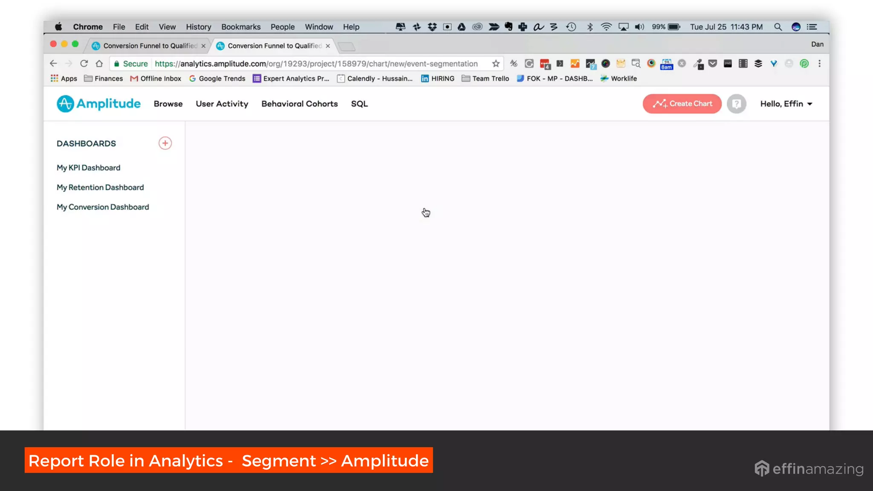Open the Browse nav item
The width and height of the screenshot is (873, 491).
[x=168, y=104]
